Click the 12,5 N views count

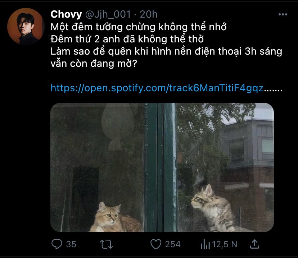point(225,244)
